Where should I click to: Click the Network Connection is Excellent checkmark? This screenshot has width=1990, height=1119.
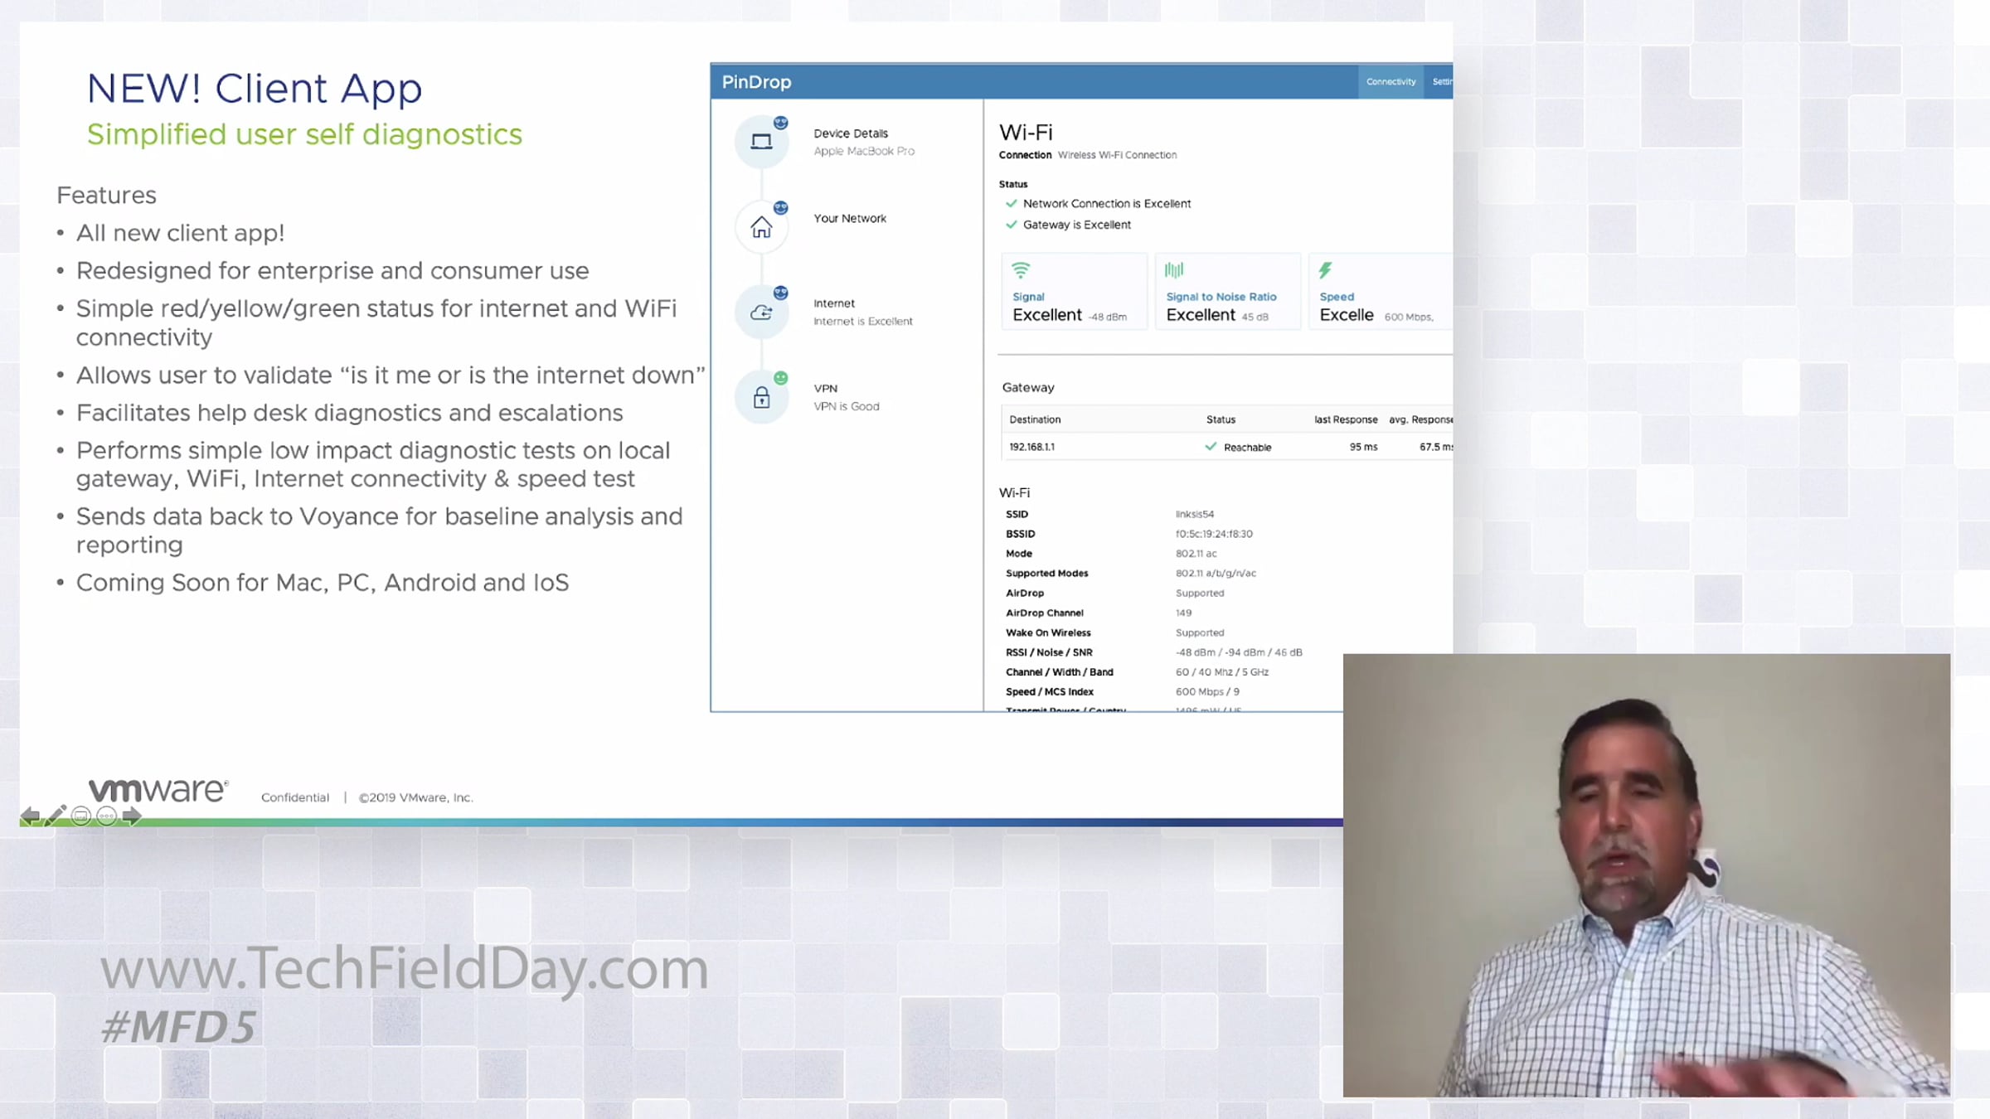pos(1011,203)
